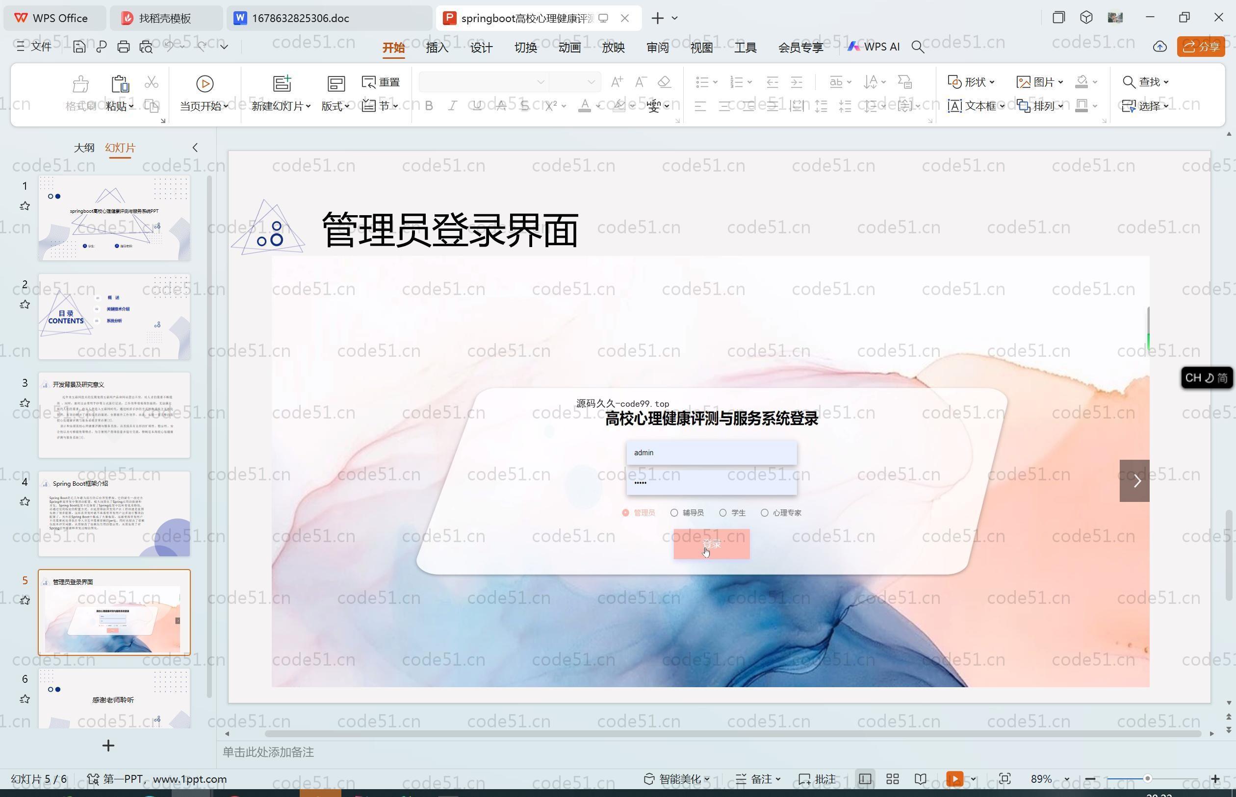Click the cloud upload icon
Viewport: 1236px width, 797px height.
(x=1160, y=47)
